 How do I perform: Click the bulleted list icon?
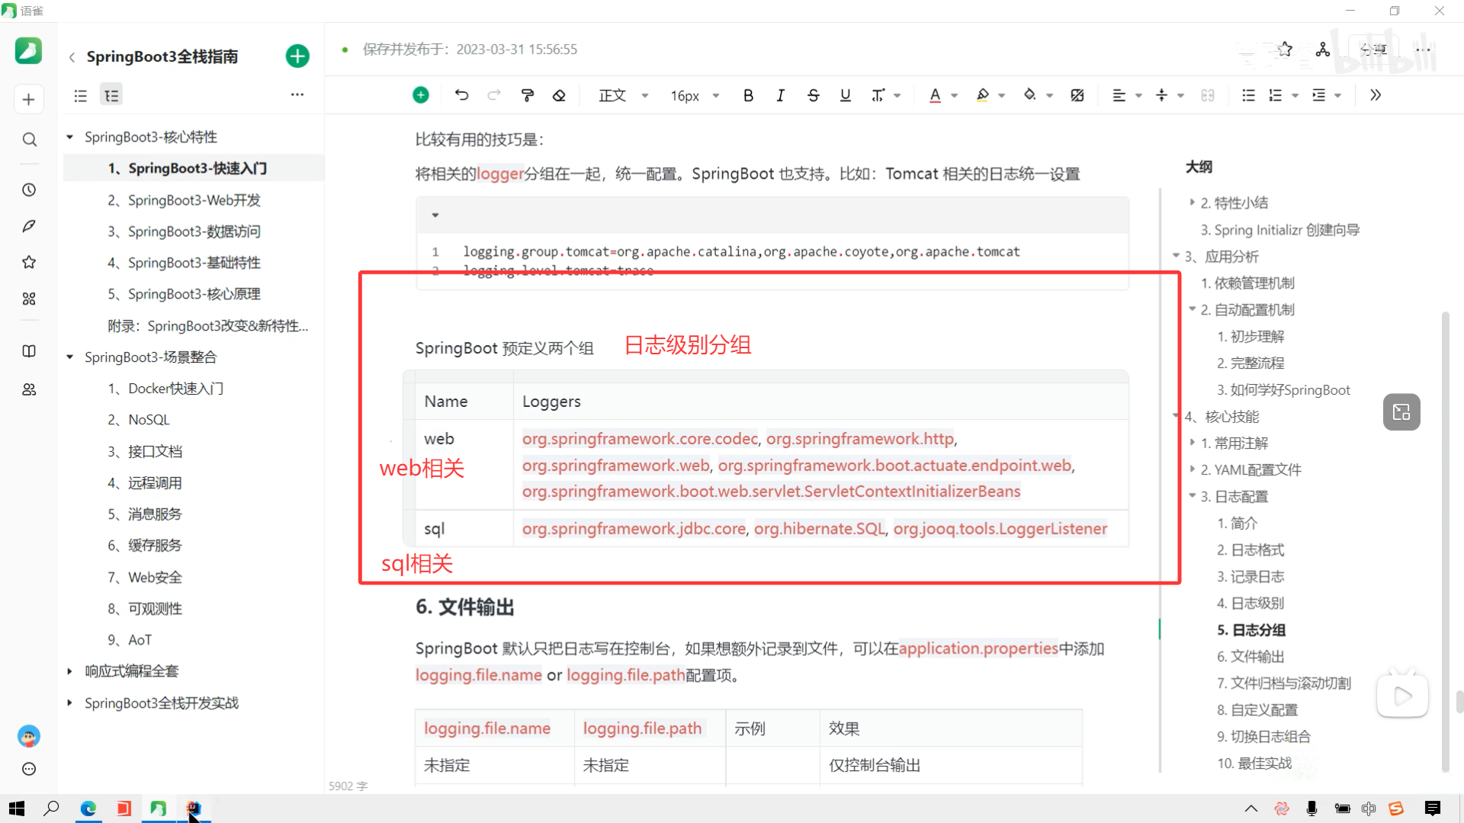pyautogui.click(x=1248, y=95)
